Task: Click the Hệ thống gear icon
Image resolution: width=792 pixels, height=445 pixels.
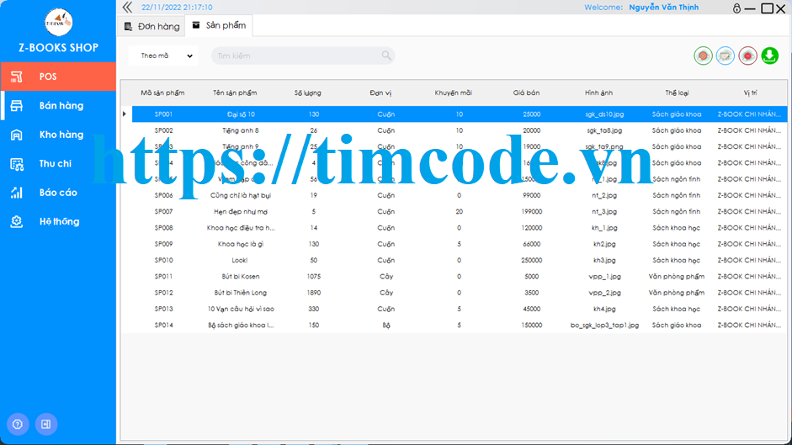Action: (17, 221)
